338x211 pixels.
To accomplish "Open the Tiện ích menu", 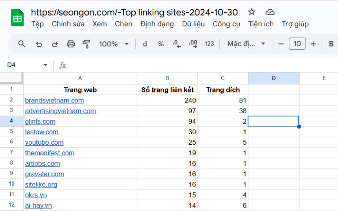I will click(261, 24).
